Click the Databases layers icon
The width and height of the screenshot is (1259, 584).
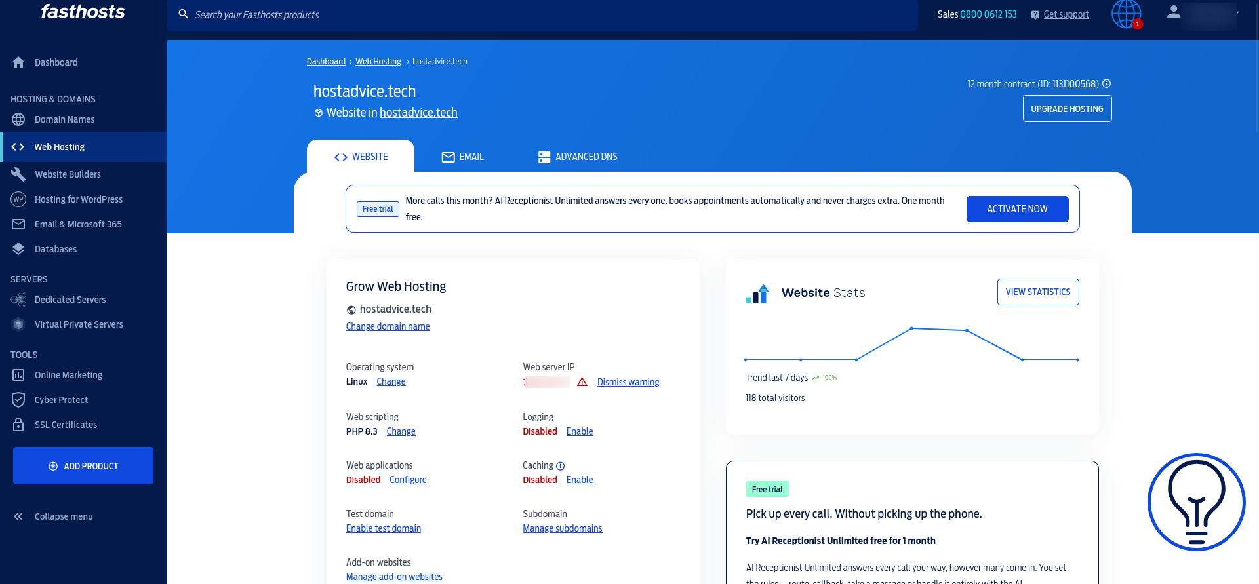coord(18,249)
